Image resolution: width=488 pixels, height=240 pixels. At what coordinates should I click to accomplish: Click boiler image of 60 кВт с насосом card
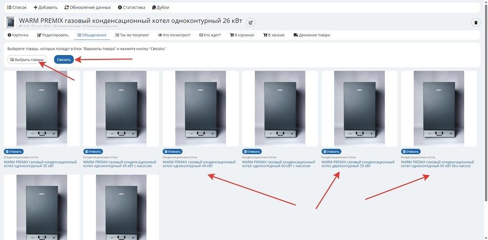coord(280,109)
